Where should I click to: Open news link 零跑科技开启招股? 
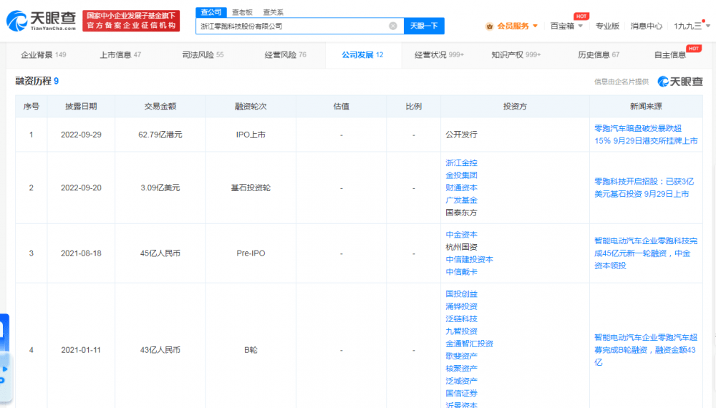click(x=644, y=188)
